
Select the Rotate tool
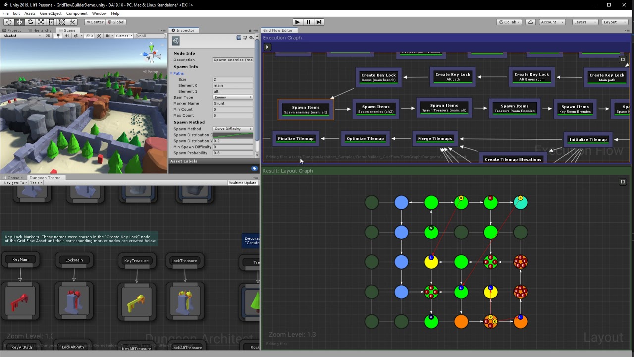30,22
